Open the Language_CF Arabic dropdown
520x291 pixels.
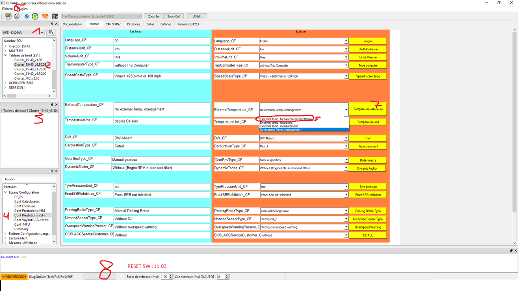point(304,41)
